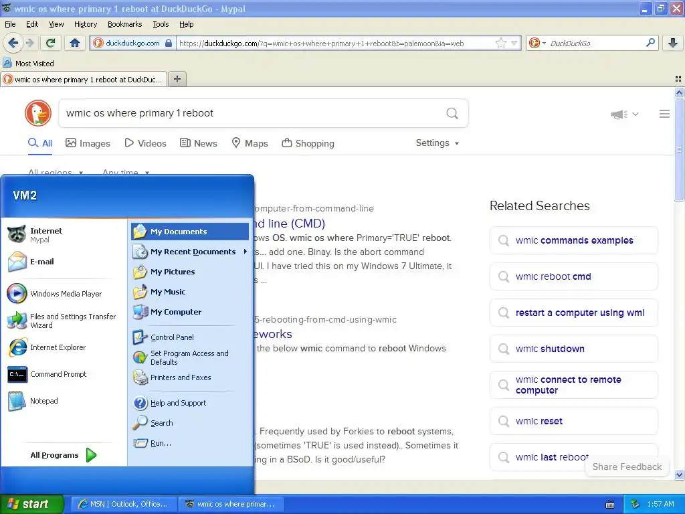
Task: Open the Help menu
Action: click(186, 25)
